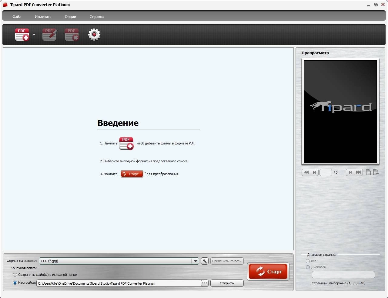Click the Tipard app icon in title bar
388x298 pixels.
[5, 5]
